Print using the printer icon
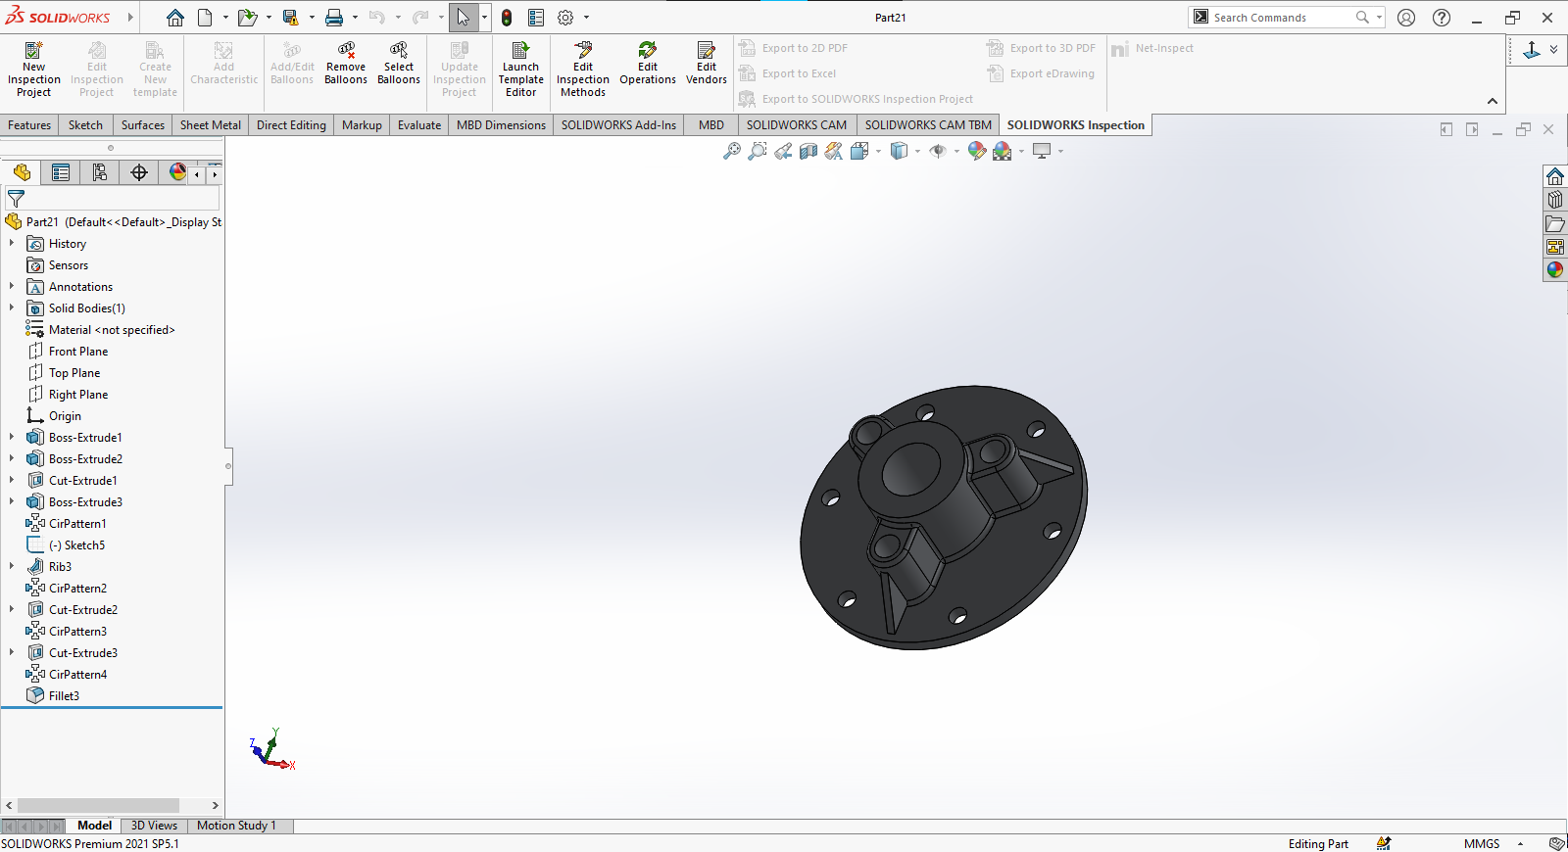1568x852 pixels. tap(334, 18)
